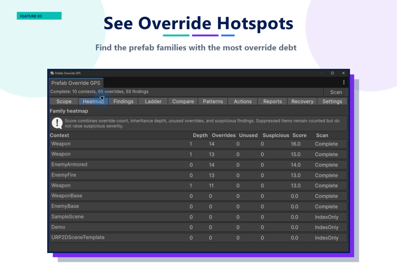Viewport: 397px width, 264px height.
Task: Select the Weapon row with score 15.0
Action: click(198, 154)
